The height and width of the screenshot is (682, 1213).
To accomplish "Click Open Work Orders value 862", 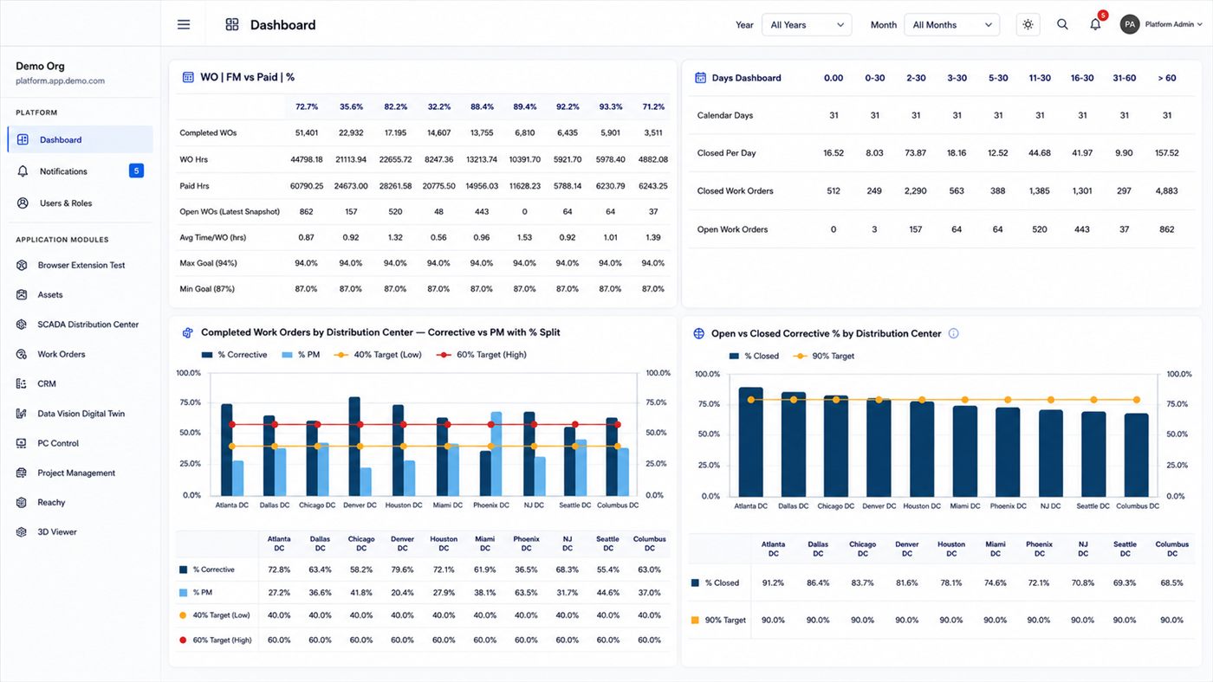I will click(1167, 229).
